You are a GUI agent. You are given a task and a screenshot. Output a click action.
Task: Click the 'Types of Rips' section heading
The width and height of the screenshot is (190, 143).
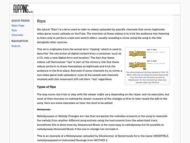pos(46,87)
